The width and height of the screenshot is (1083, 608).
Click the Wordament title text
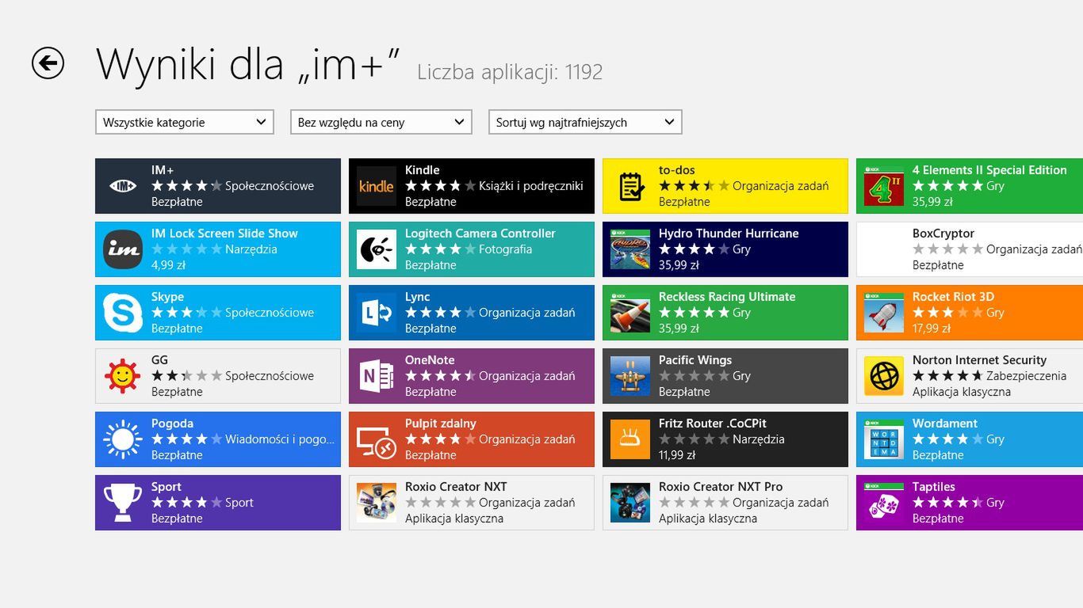pyautogui.click(x=945, y=424)
